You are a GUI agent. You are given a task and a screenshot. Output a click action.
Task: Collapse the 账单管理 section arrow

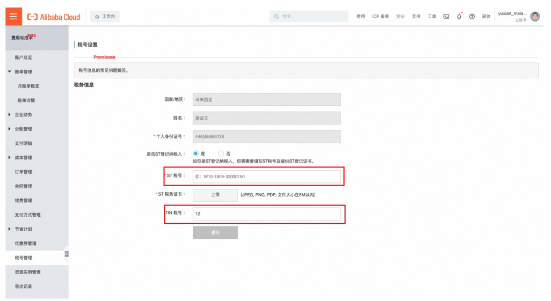[10, 72]
